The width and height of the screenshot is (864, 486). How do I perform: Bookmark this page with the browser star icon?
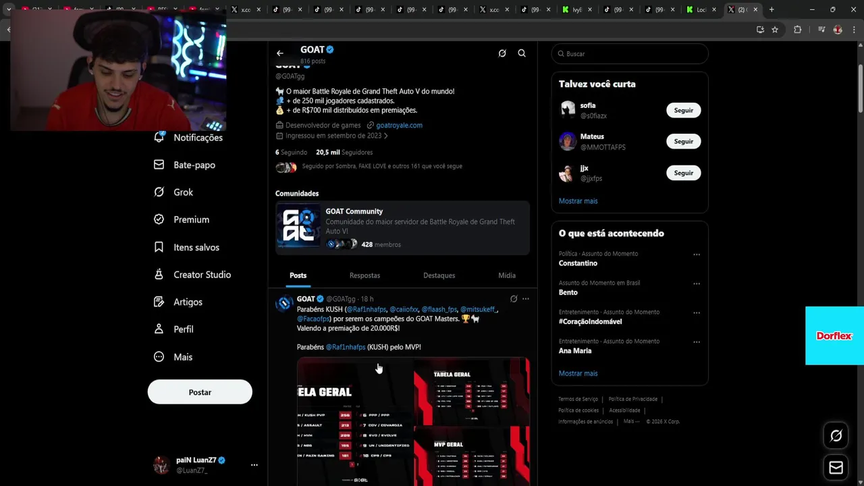pyautogui.click(x=775, y=30)
